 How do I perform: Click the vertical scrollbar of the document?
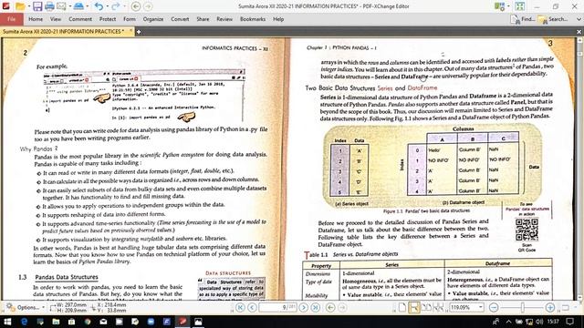pyautogui.click(x=581, y=169)
